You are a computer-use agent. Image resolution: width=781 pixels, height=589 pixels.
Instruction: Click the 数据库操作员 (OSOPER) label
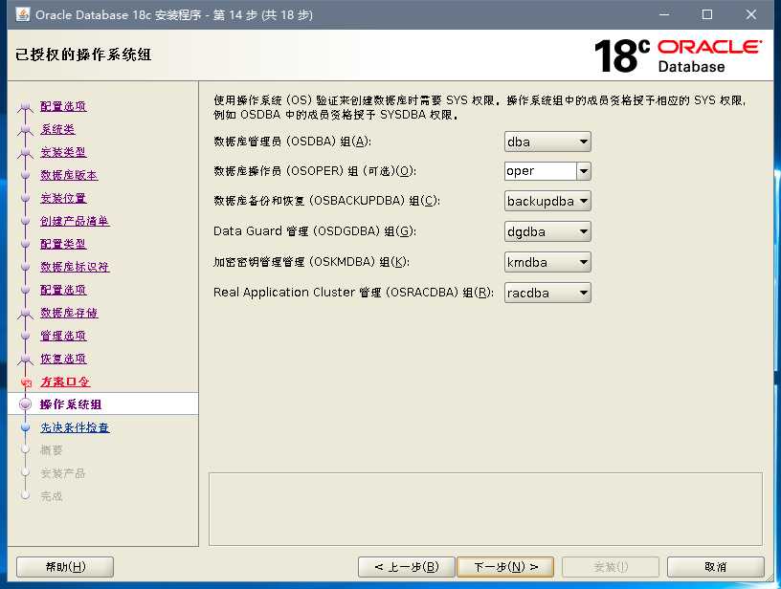point(315,171)
